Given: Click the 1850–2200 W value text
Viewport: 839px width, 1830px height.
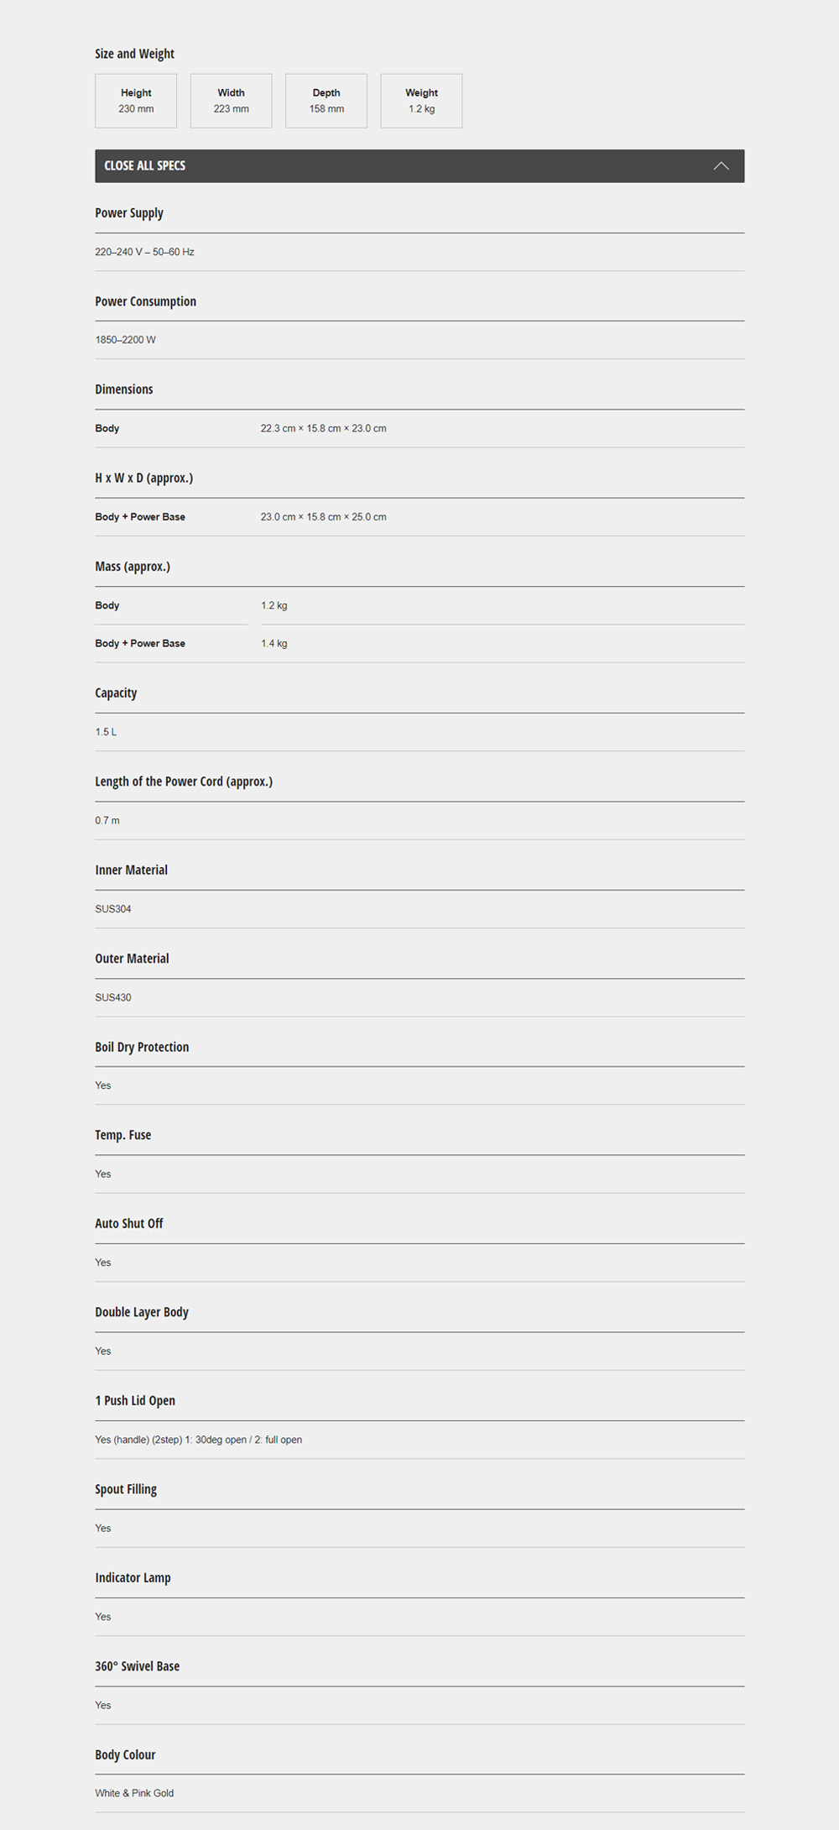Looking at the screenshot, I should point(125,340).
